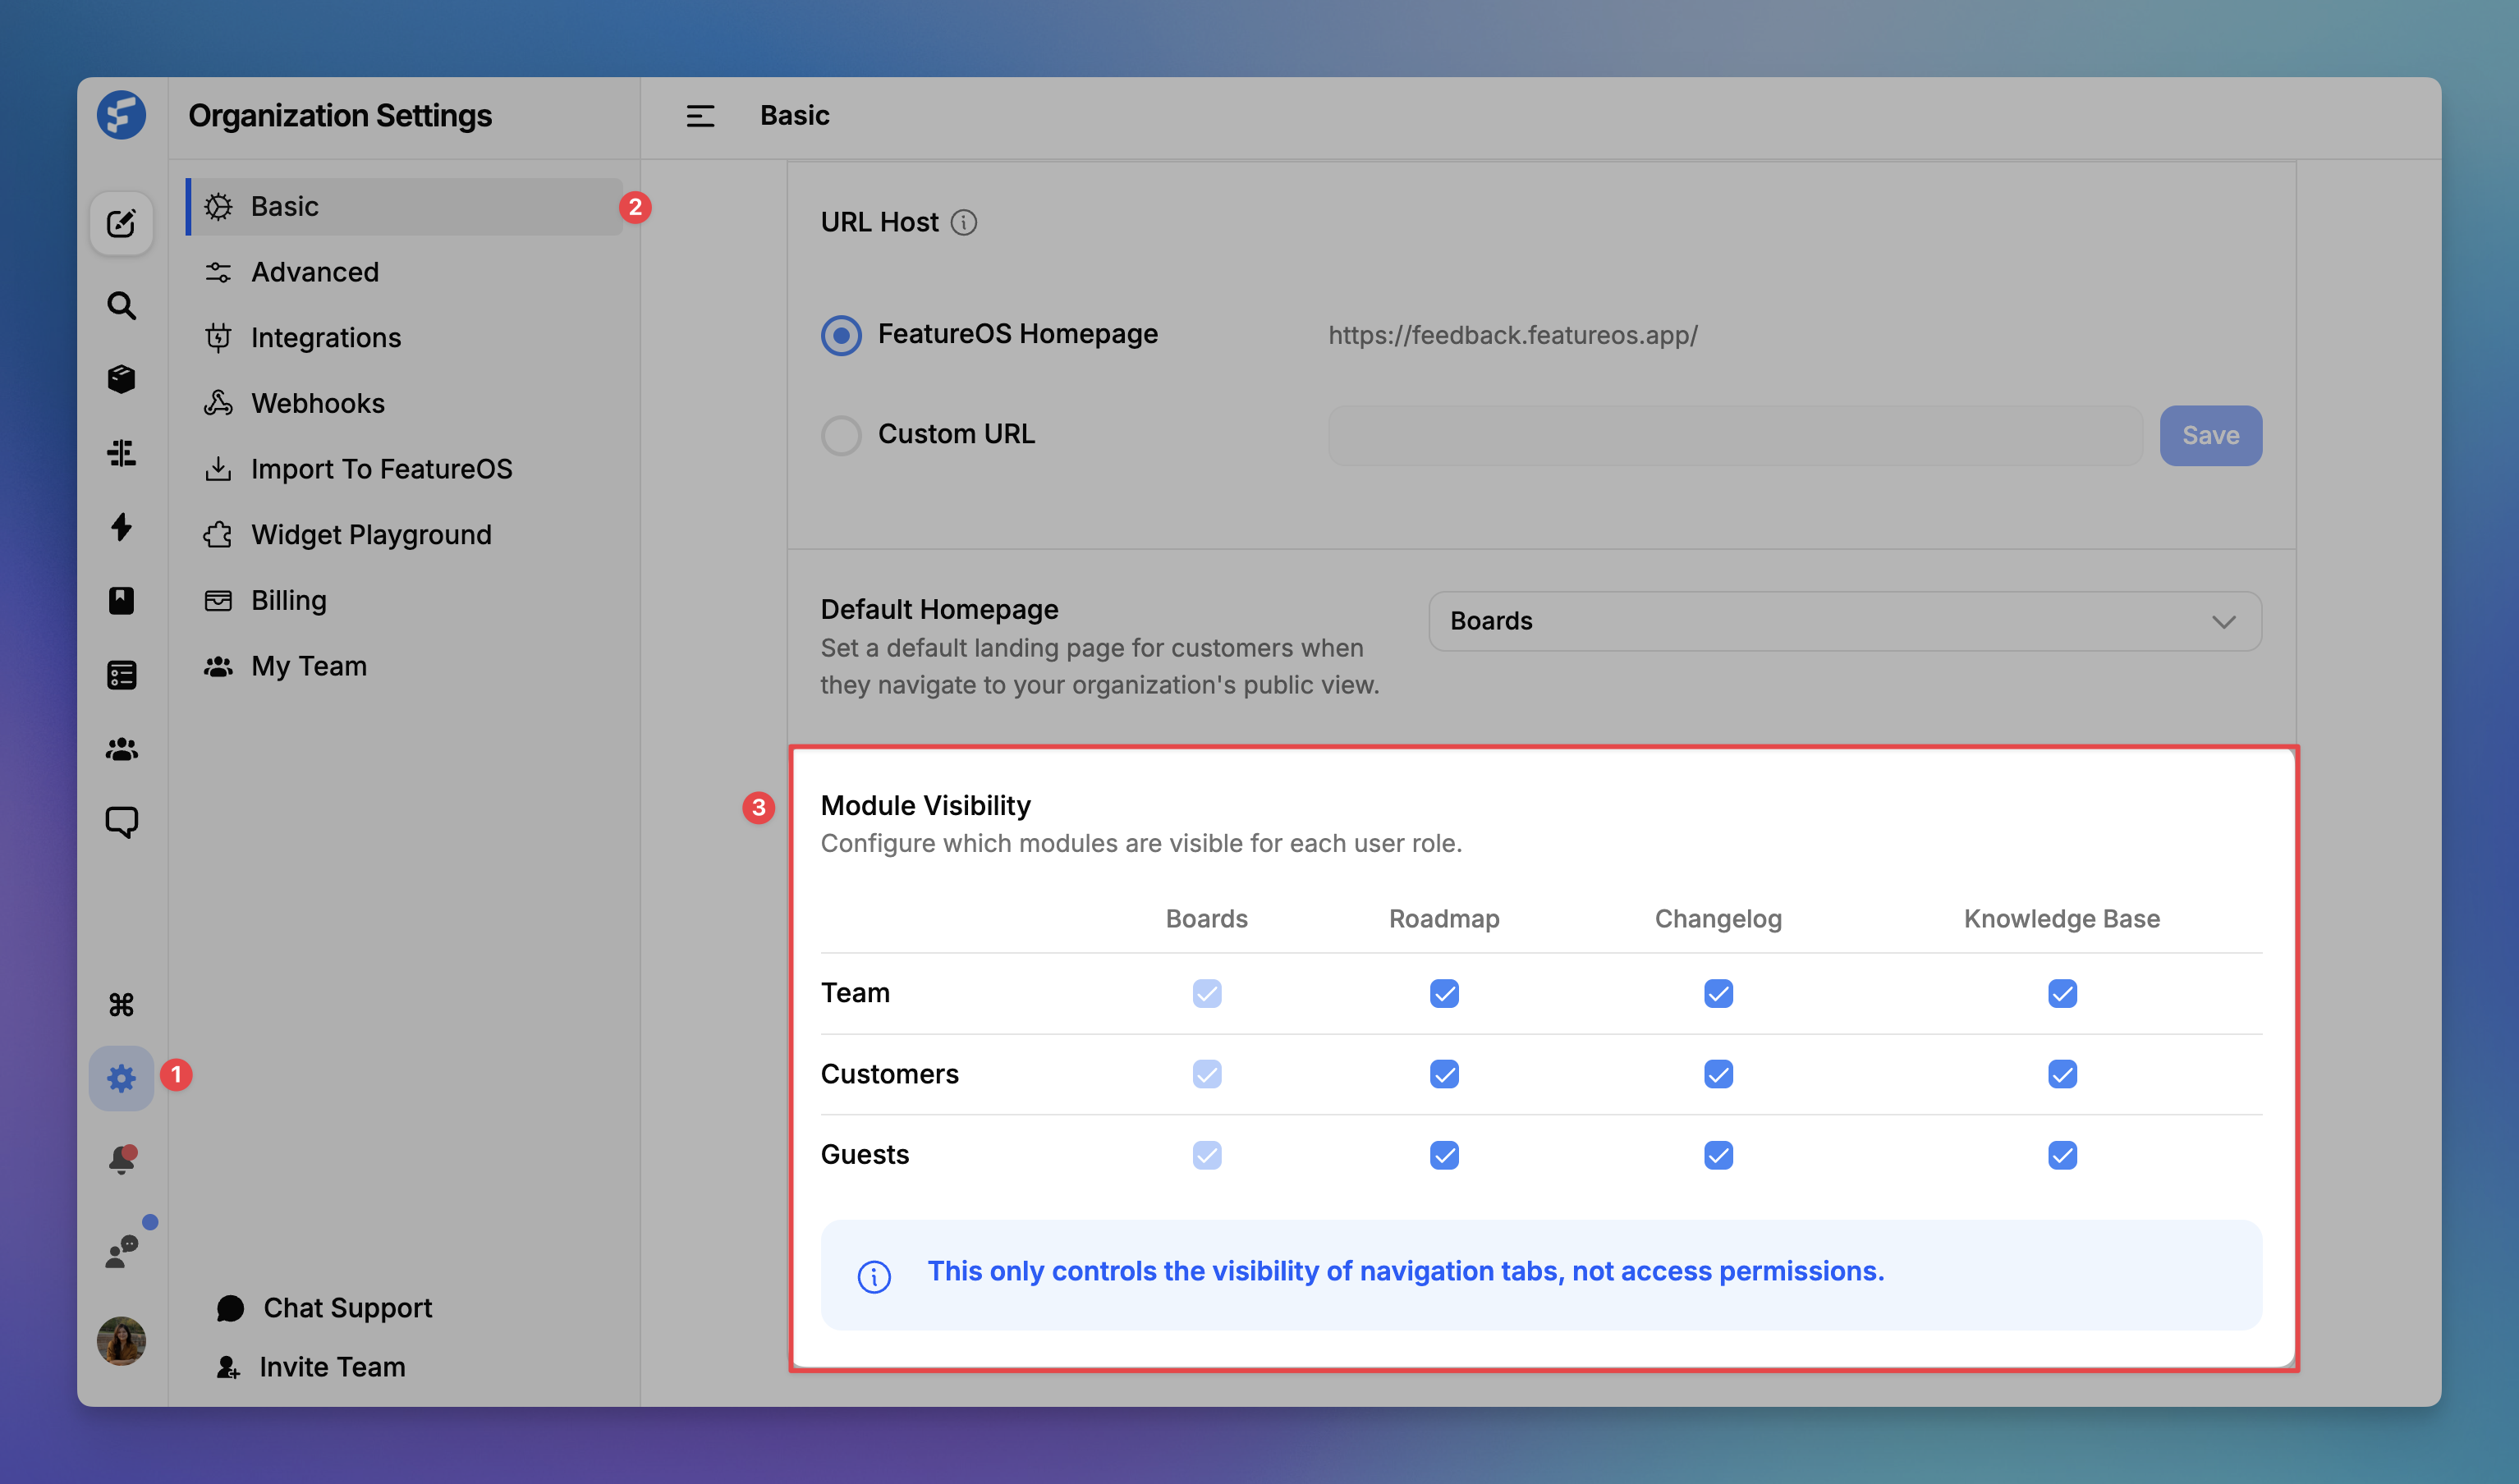This screenshot has height=1484, width=2519.
Task: Click the blue navigation tabs visibility notice
Action: click(1541, 1275)
